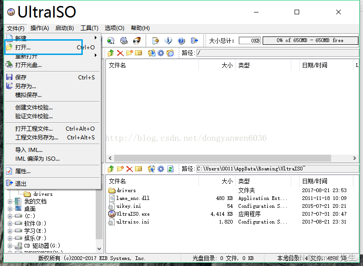Viewport: 363px width, 266px height.
Task: Click the blue question mark help icon
Action: 181,41
